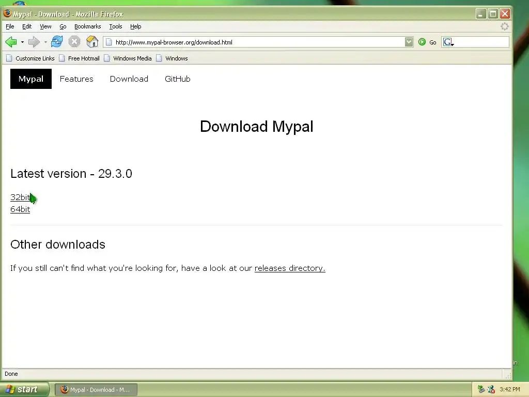Screen dimensions: 529x397
Task: Open the address bar URL history dropdown
Action: point(409,42)
